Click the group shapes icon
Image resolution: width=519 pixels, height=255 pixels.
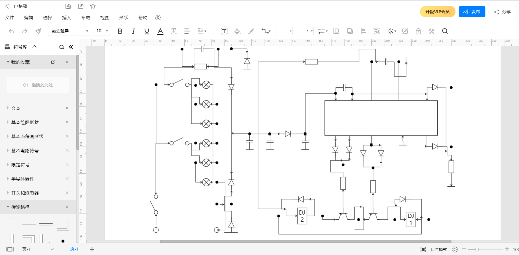pos(377,31)
